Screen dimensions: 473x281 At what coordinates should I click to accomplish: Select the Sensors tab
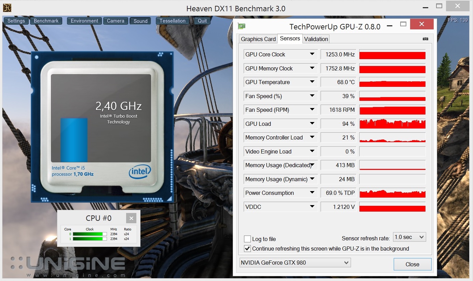pos(290,38)
